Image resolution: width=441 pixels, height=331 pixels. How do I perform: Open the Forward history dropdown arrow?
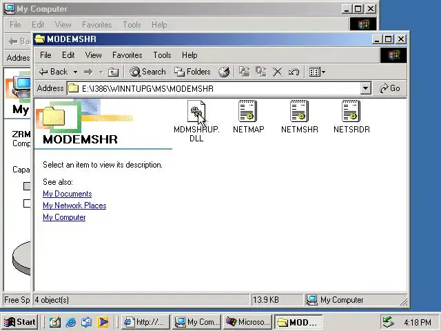point(101,72)
